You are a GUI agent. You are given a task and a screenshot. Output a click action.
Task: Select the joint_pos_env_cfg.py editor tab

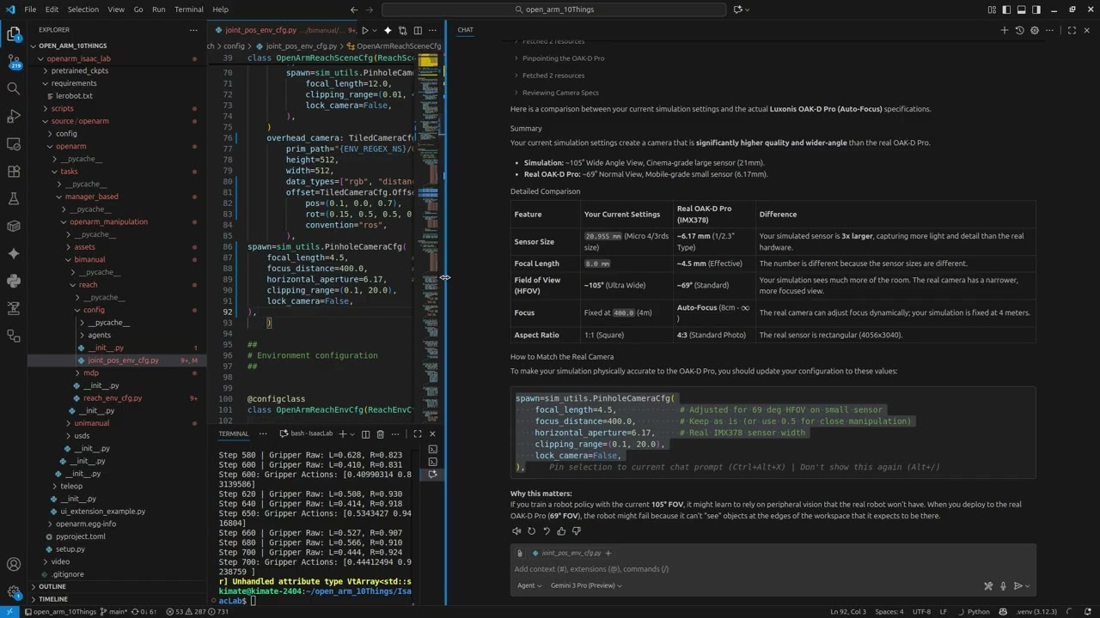coord(281,30)
